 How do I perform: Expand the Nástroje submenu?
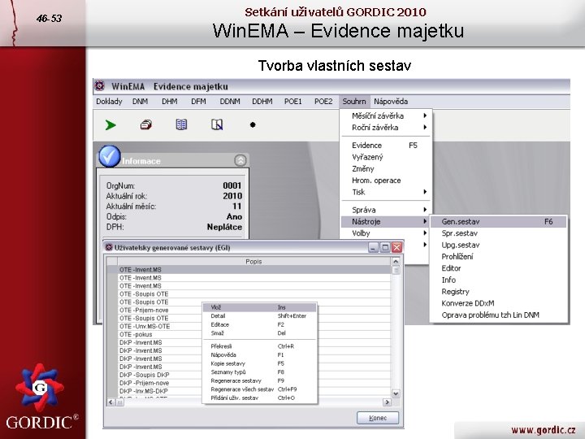pyautogui.click(x=386, y=221)
